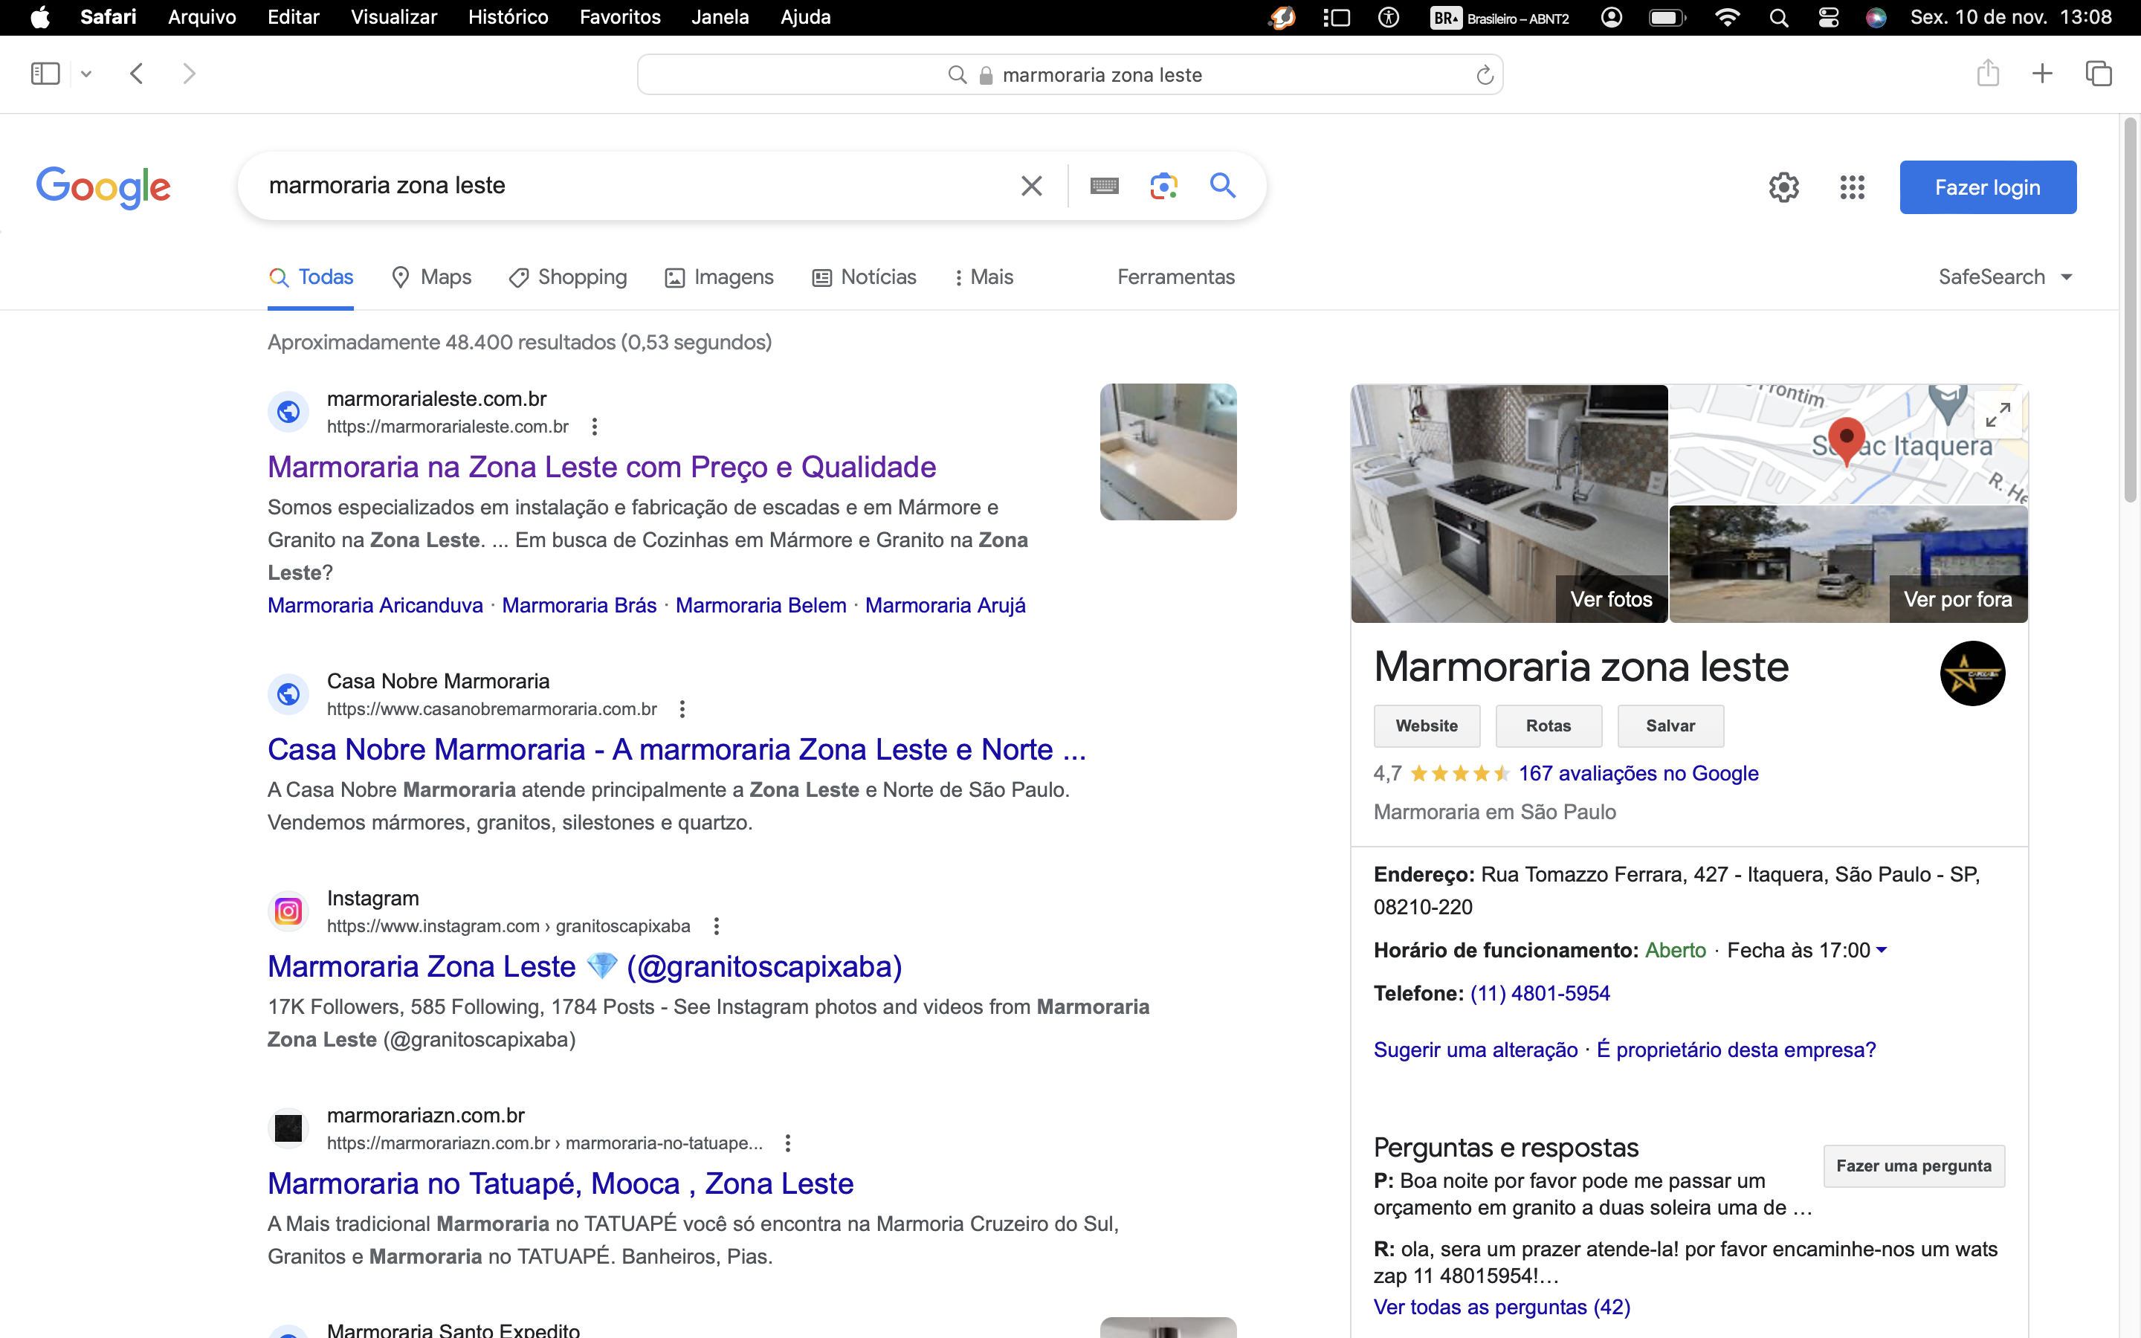Open the Marmoraria Brás sitelink
Image resolution: width=2141 pixels, height=1338 pixels.
click(580, 605)
